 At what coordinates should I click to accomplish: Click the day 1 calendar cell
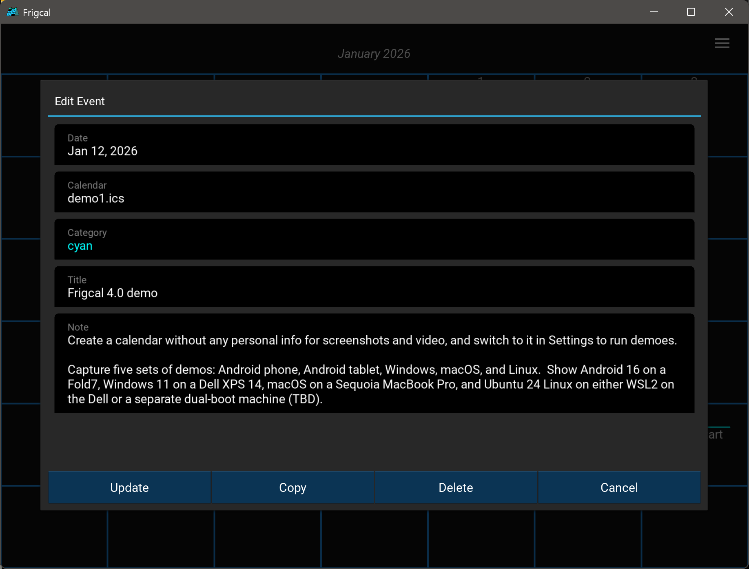click(481, 77)
